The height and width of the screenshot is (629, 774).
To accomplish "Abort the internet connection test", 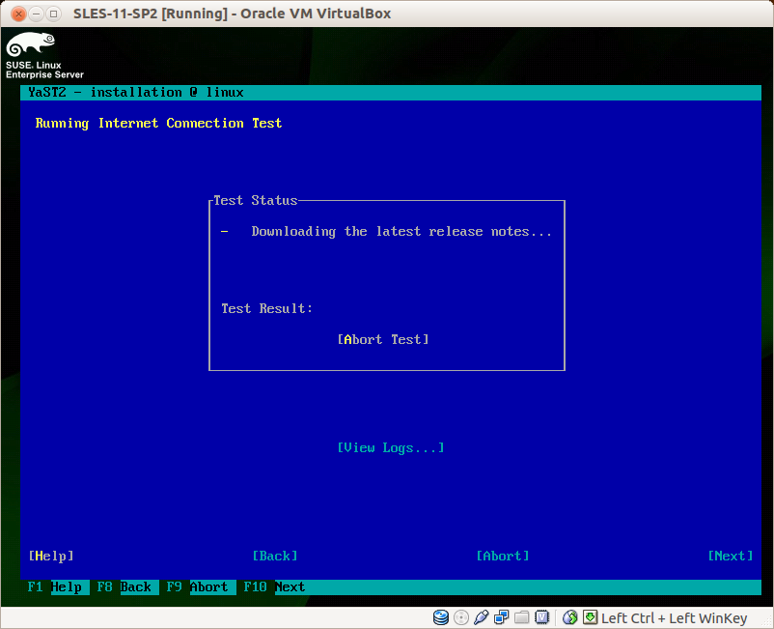I will coord(383,339).
